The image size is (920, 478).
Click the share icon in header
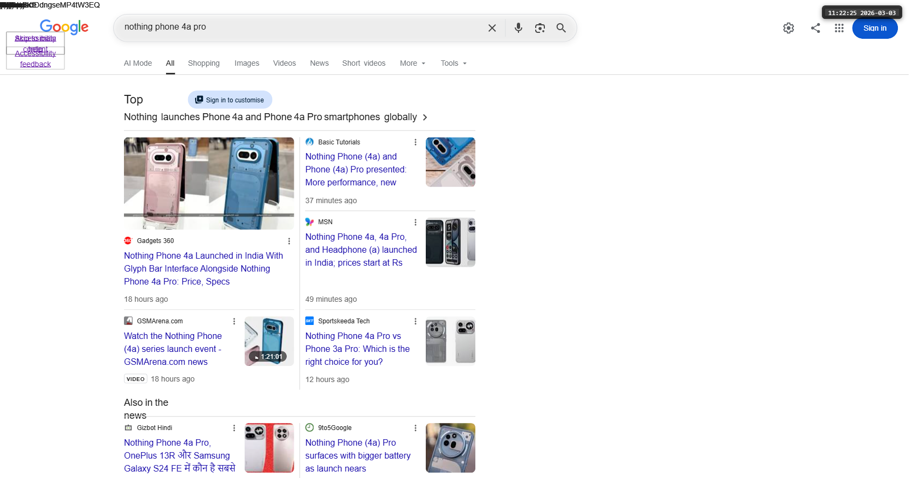pos(815,28)
